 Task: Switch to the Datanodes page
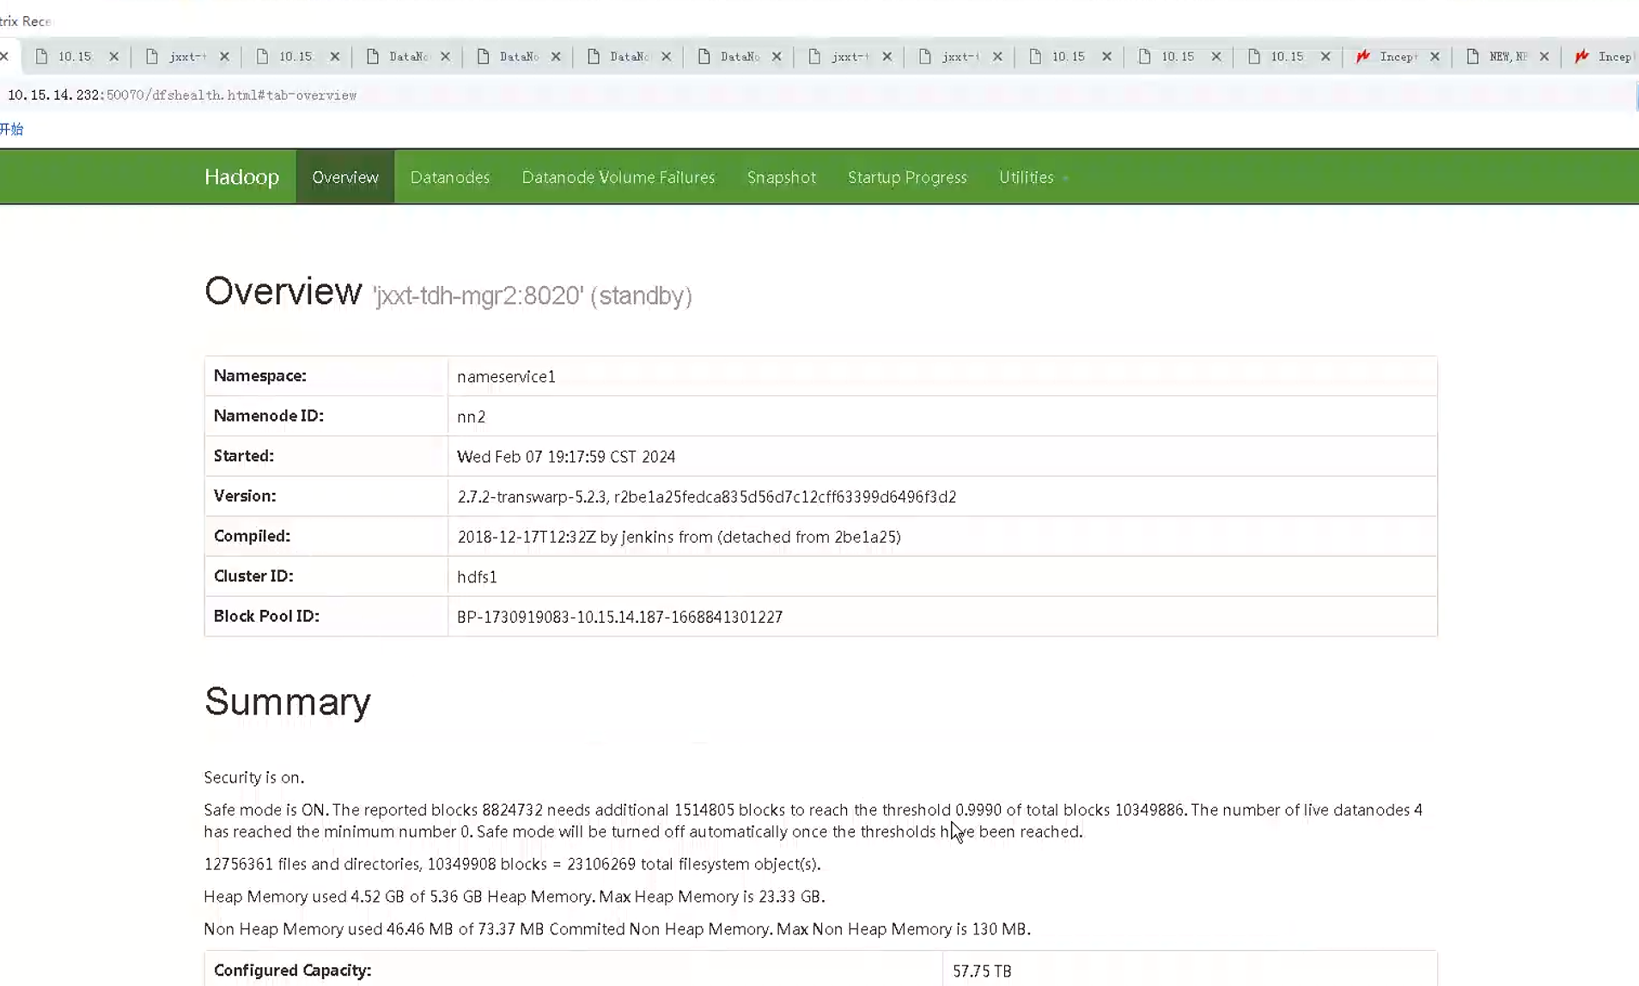(449, 177)
